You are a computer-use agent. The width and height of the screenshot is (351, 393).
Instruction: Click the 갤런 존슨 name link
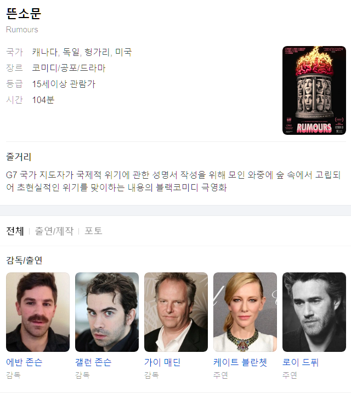[93, 362]
